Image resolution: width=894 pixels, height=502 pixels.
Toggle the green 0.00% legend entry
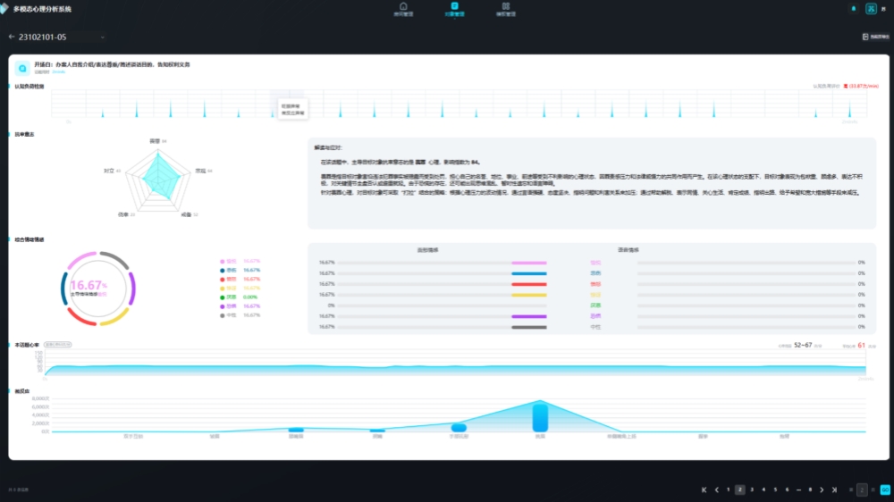click(x=239, y=297)
